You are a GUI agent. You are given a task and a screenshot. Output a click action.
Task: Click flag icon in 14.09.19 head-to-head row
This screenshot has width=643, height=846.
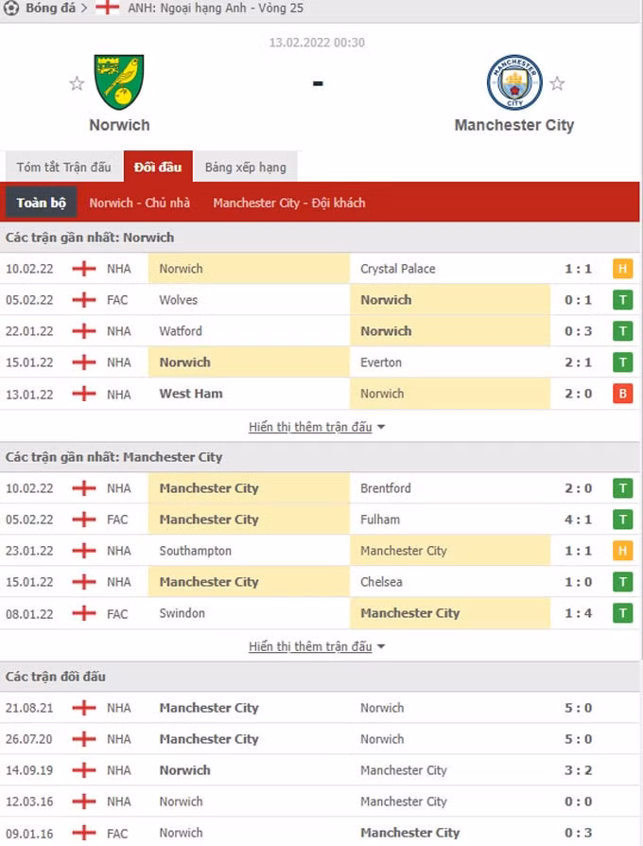[x=84, y=770]
